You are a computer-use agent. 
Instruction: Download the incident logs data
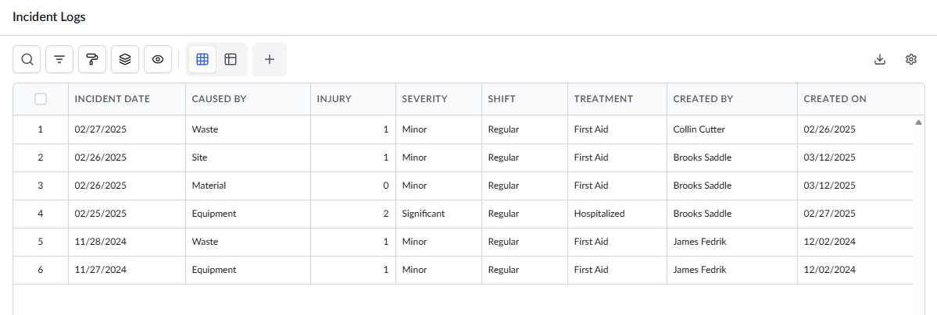click(880, 59)
